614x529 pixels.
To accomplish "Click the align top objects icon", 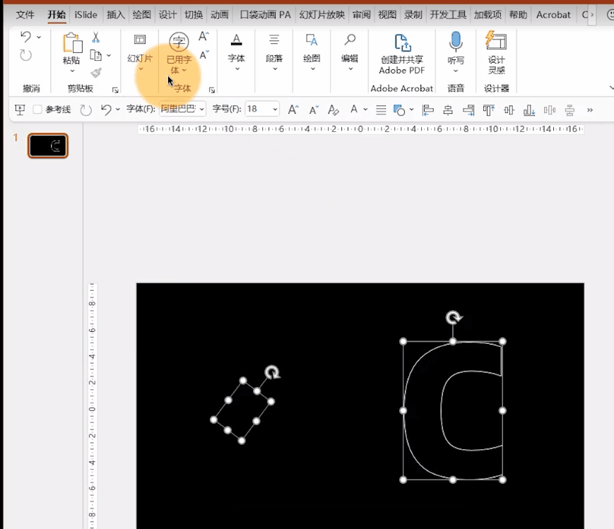I will point(489,110).
